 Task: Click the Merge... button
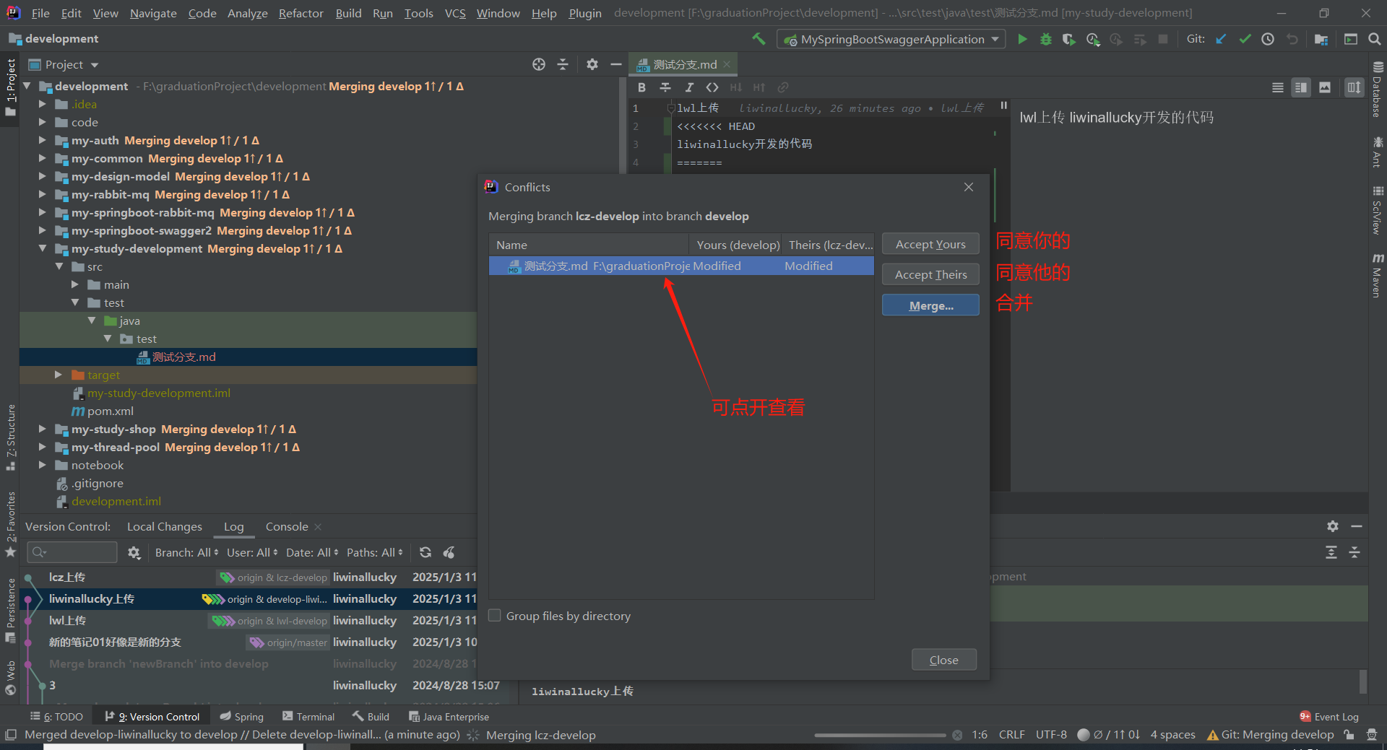[x=930, y=305]
